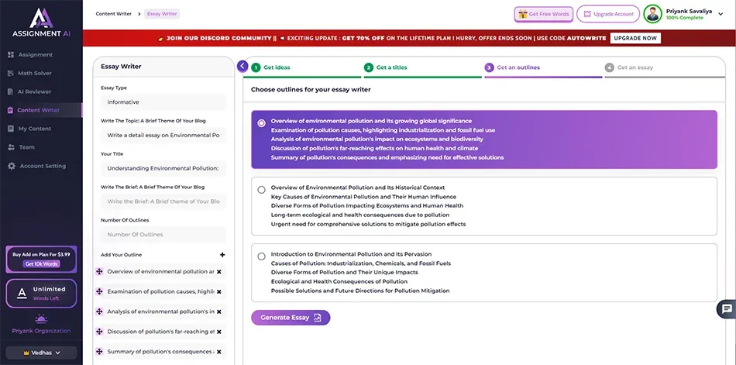
Task: Switch to the 'Get a titles' step
Action: pyautogui.click(x=391, y=67)
